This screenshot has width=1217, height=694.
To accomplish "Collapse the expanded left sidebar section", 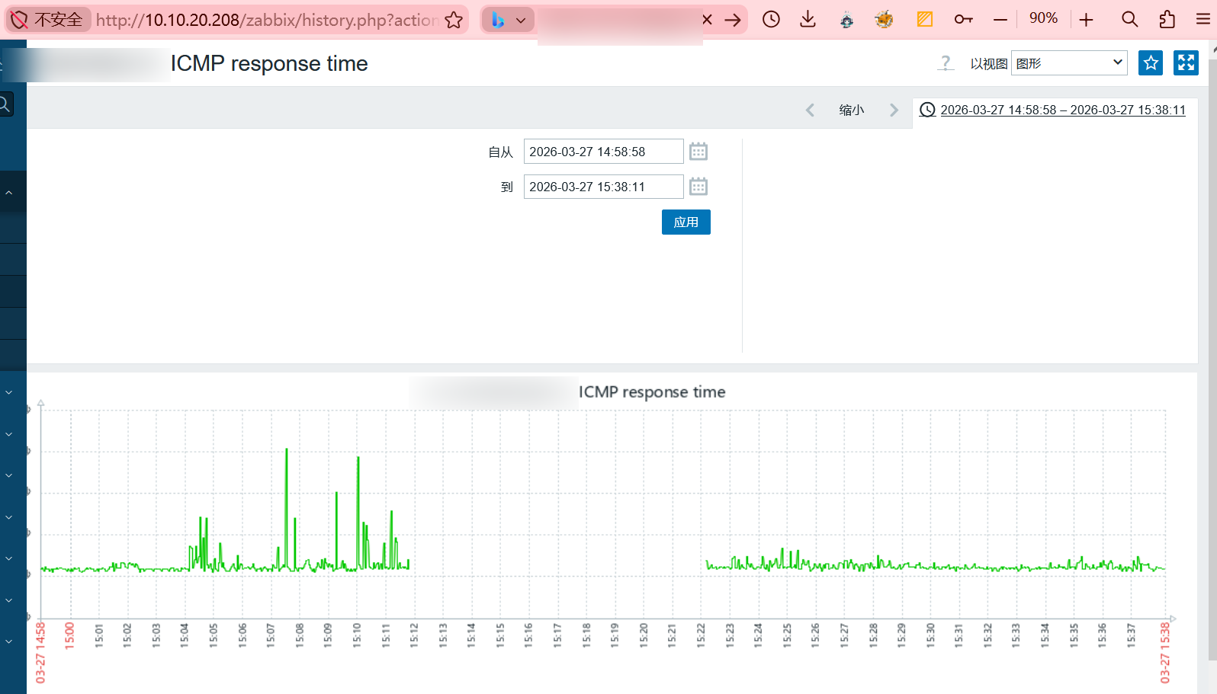I will 9,193.
